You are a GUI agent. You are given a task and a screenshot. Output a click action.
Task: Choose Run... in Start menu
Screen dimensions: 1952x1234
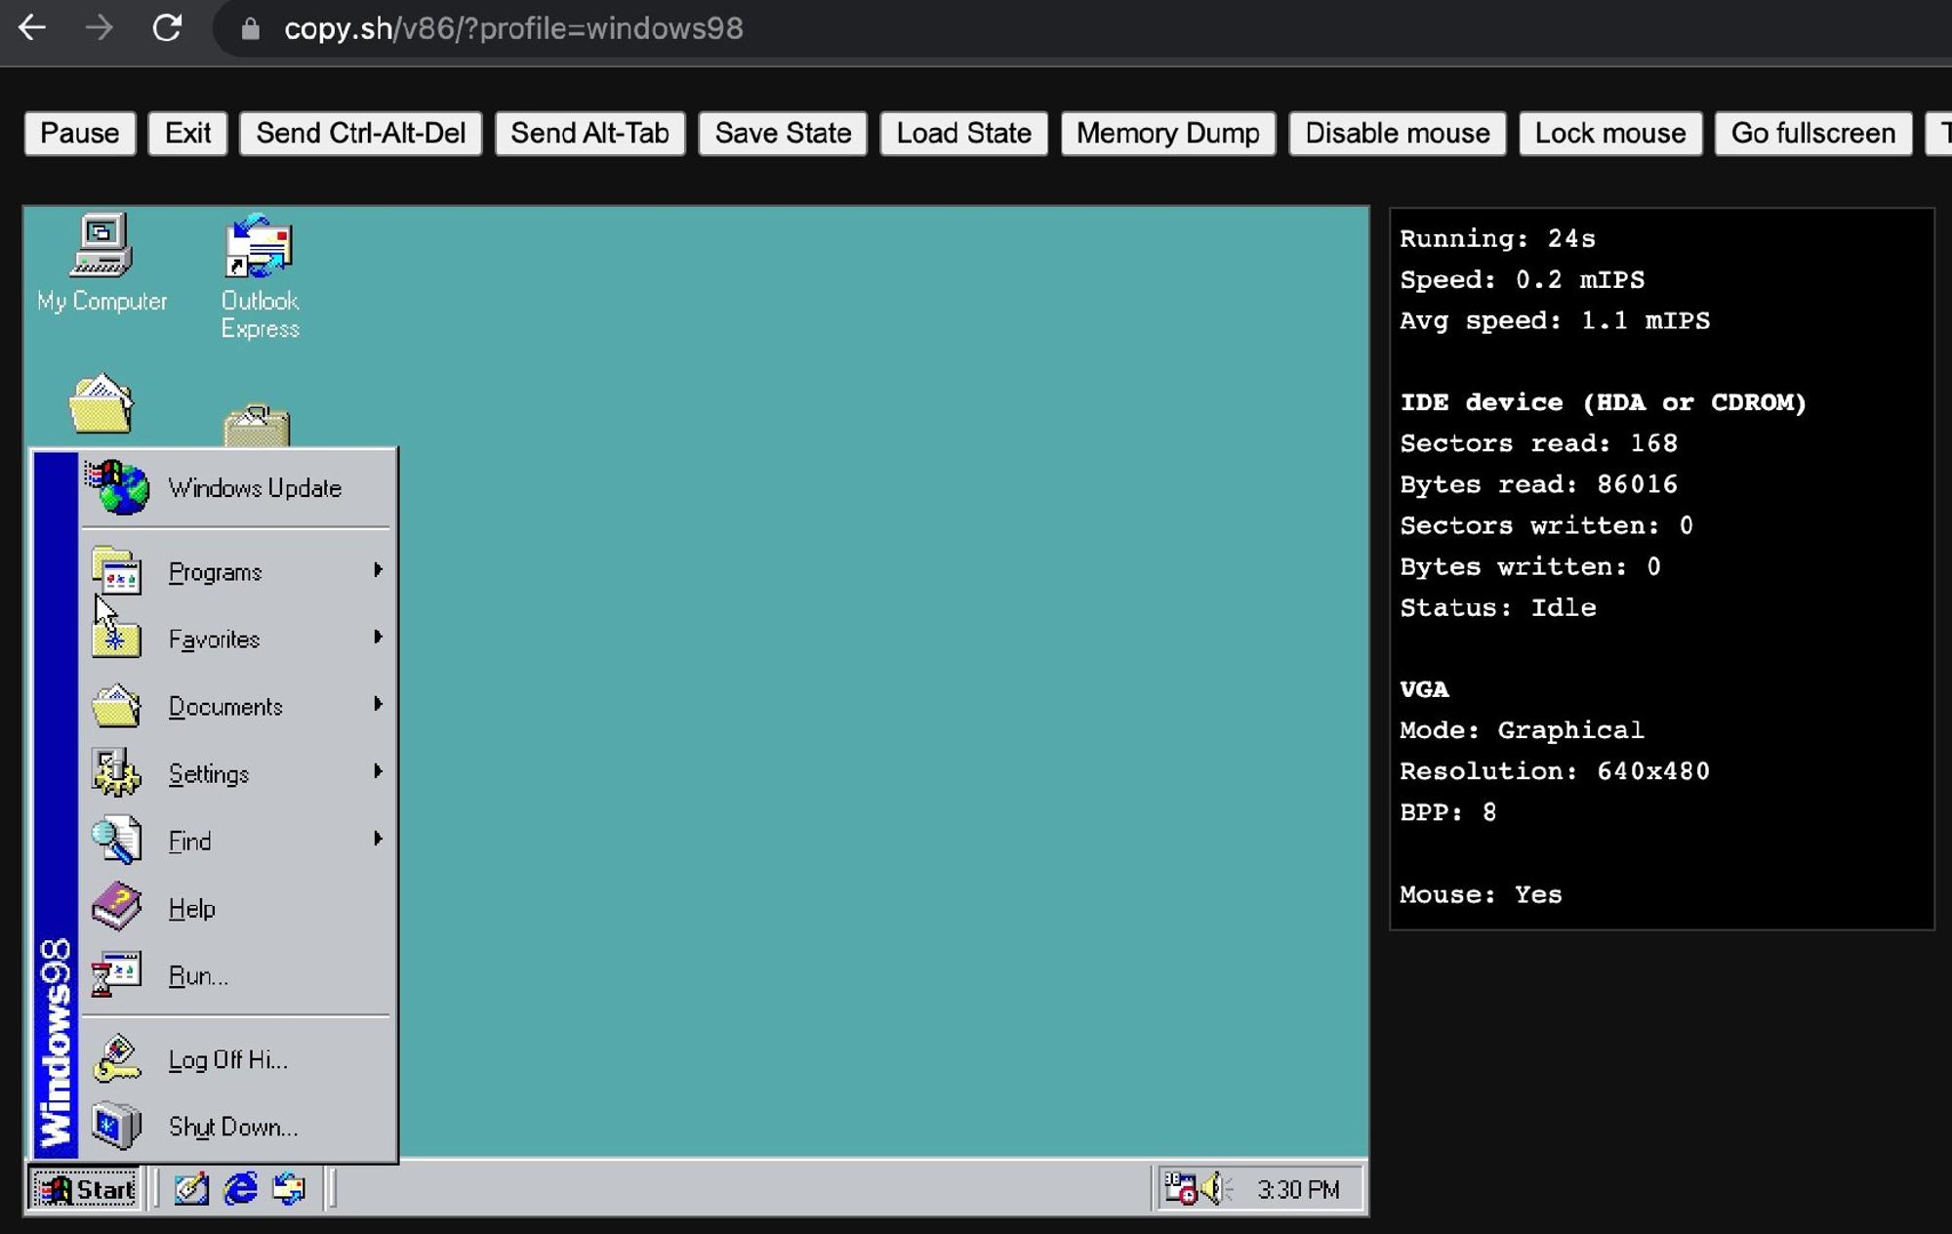tap(198, 976)
